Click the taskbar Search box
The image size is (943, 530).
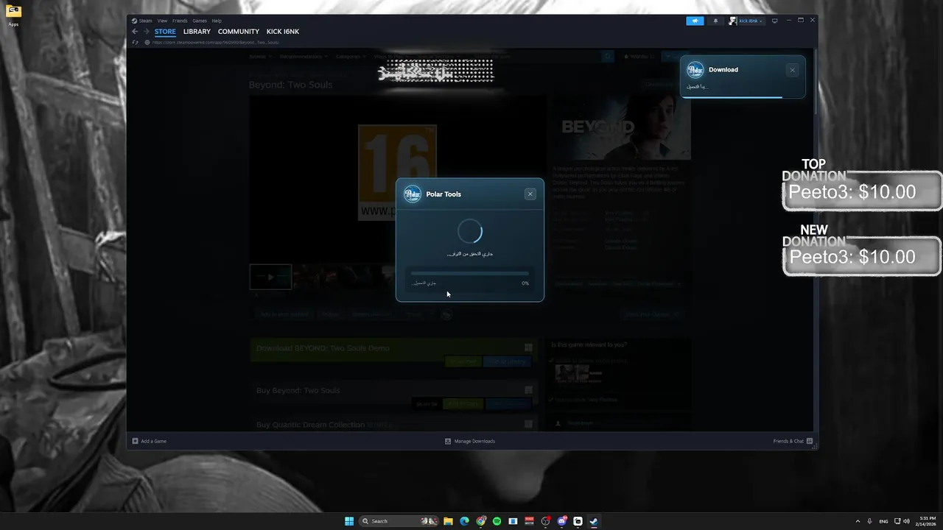click(399, 521)
